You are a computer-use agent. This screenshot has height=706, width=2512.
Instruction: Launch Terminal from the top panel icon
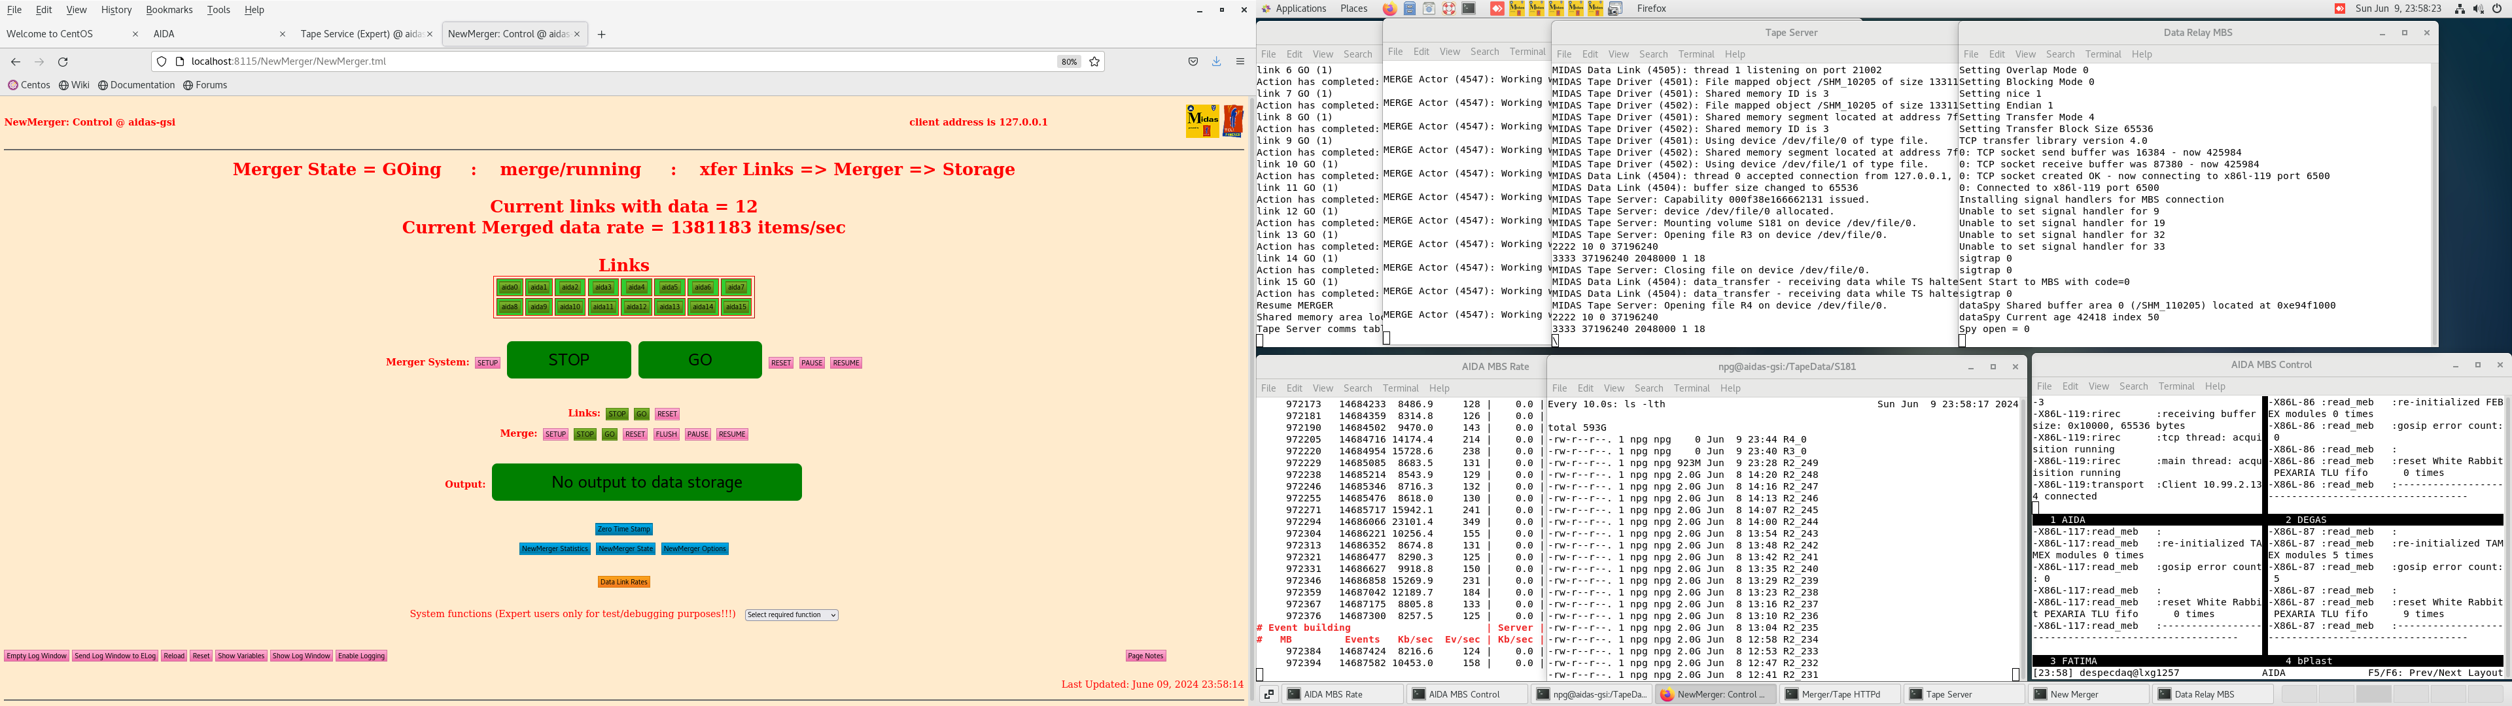1469,8
